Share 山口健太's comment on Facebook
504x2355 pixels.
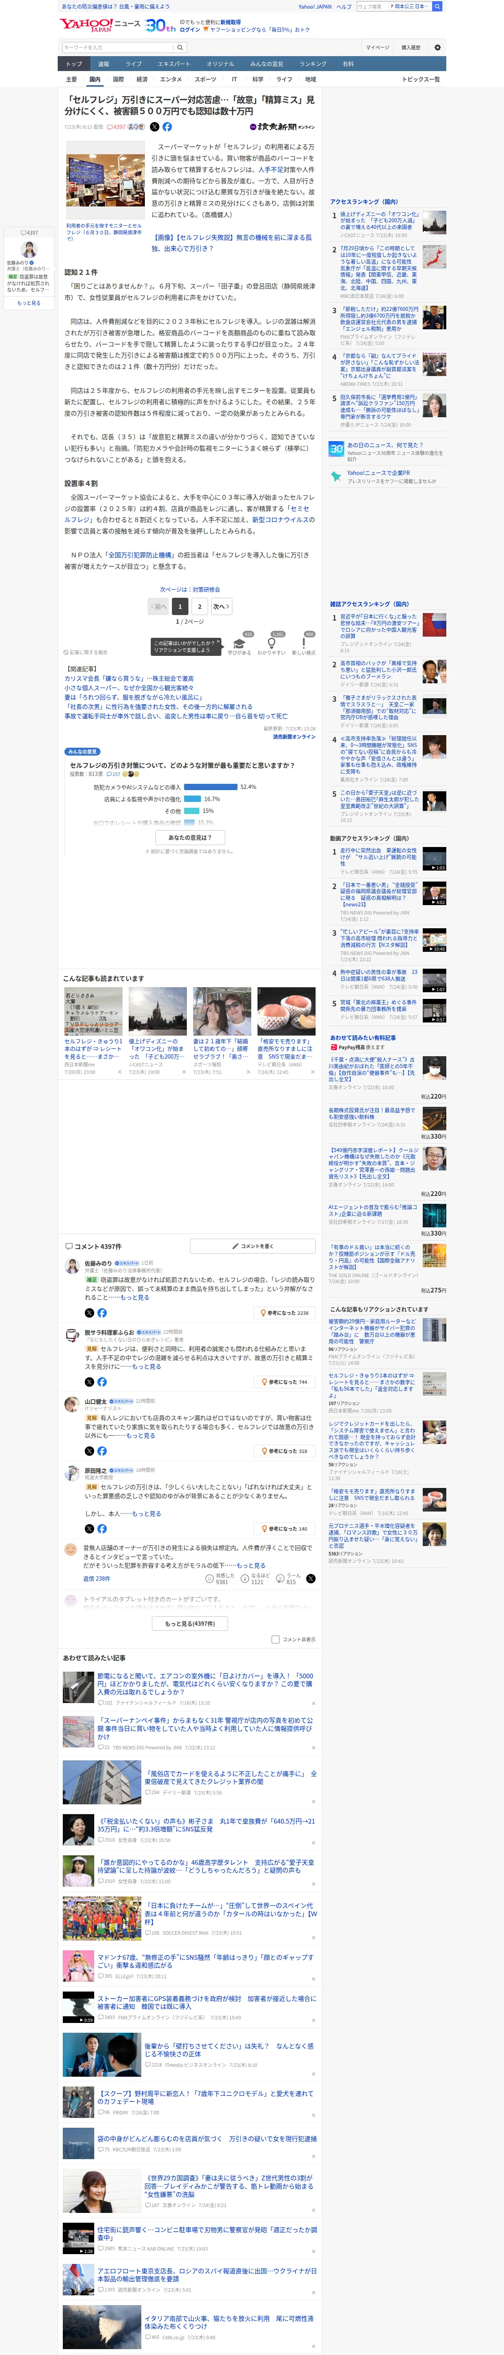102,1451
